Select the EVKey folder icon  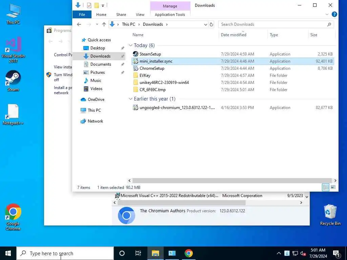(x=136, y=75)
